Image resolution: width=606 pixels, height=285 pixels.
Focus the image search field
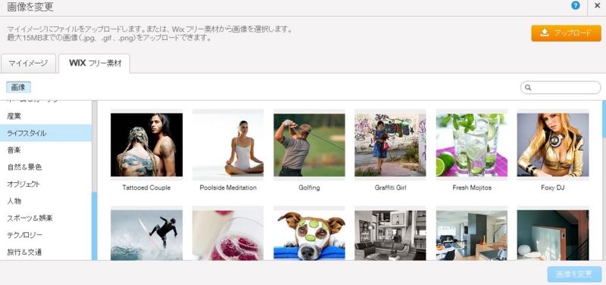point(561,88)
